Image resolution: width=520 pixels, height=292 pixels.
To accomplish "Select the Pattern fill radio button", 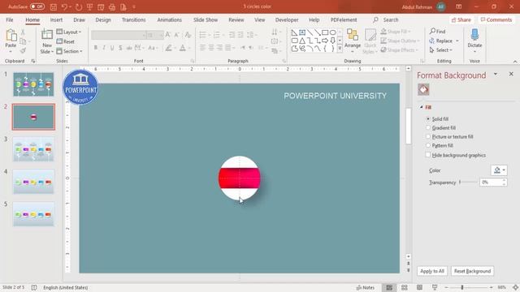I will click(x=428, y=145).
